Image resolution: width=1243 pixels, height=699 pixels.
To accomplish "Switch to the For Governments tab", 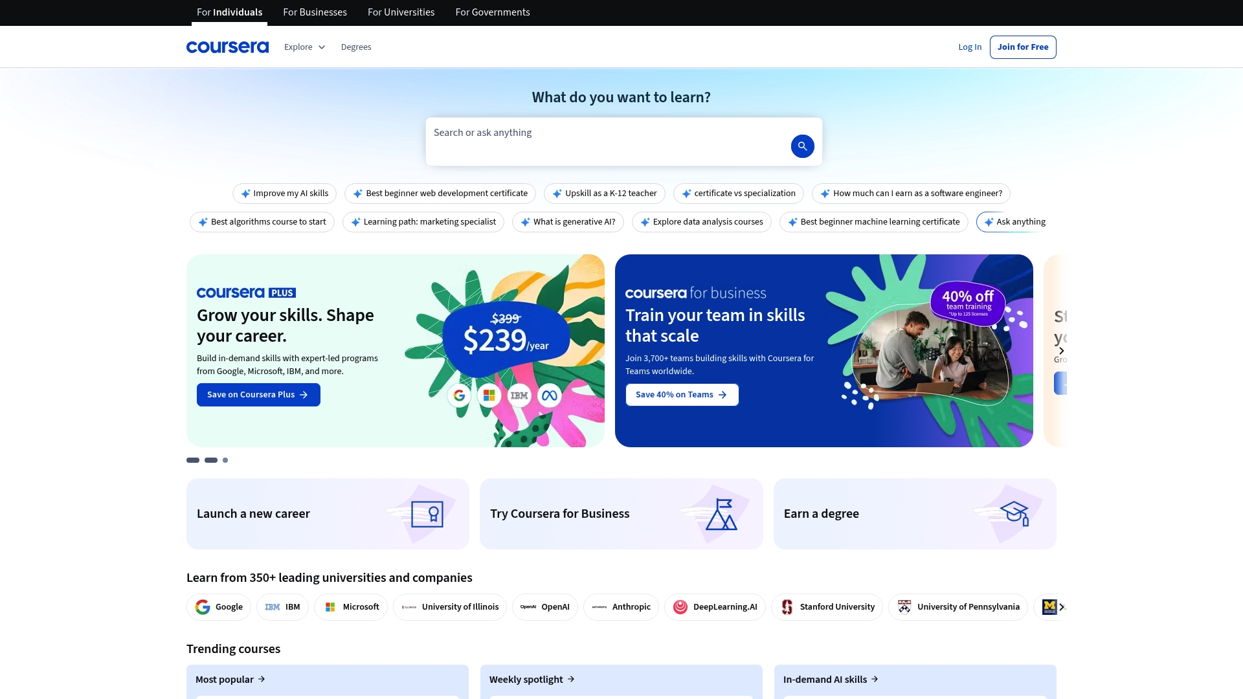I will [x=493, y=12].
